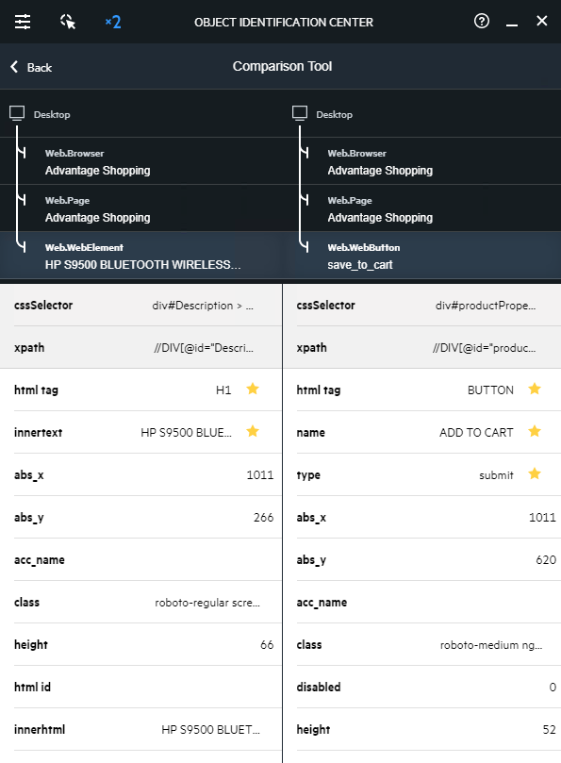Viewport: 561px width, 763px height.
Task: Select the Web.WebButton save_to_cart node
Action: coord(421,256)
